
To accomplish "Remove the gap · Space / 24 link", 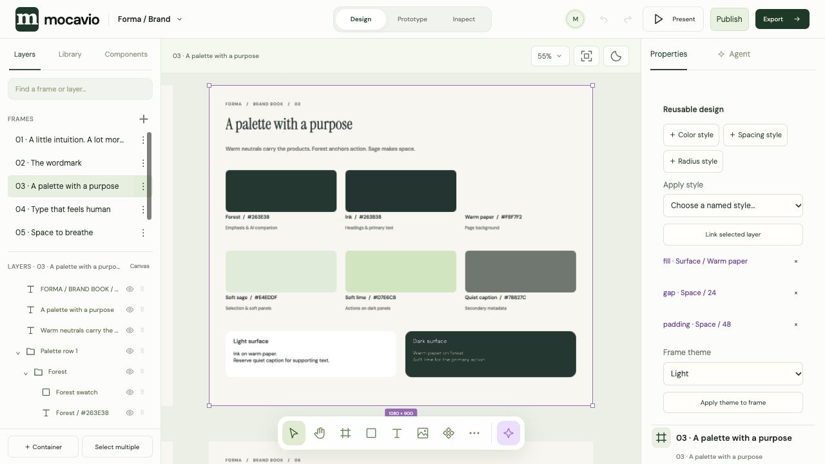I will 796,293.
